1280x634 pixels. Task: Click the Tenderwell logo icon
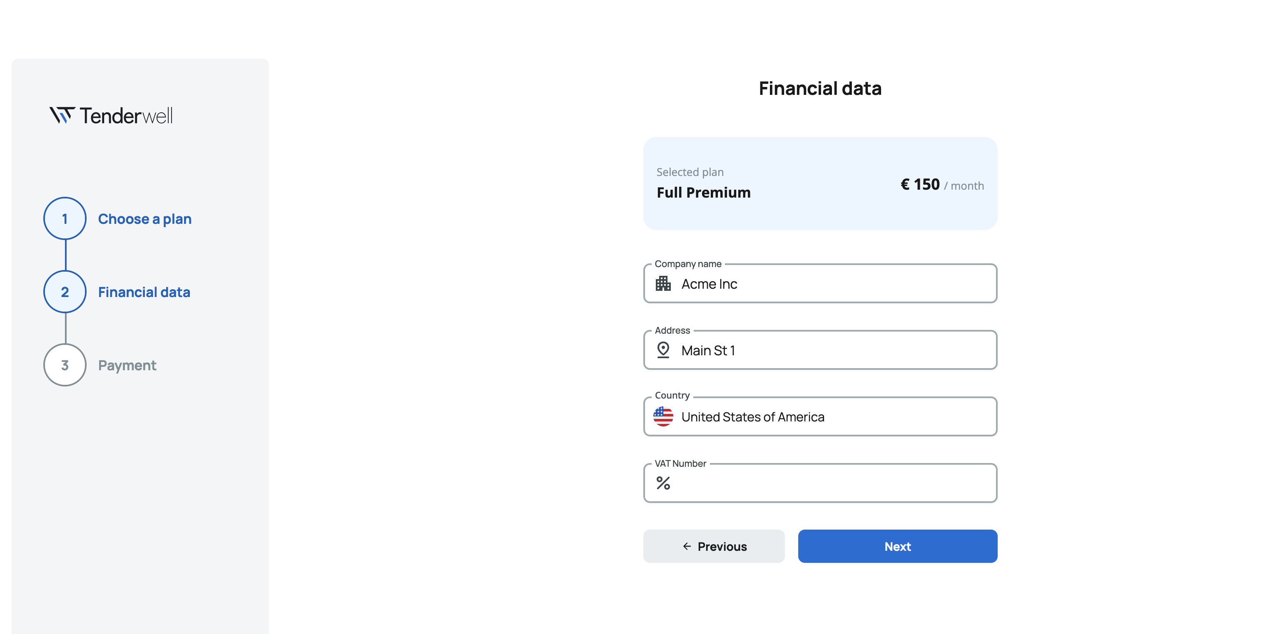click(62, 115)
